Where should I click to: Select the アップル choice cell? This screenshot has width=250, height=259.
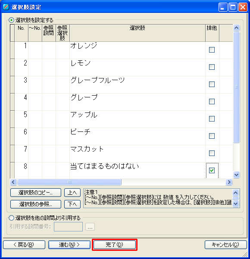click(x=137, y=119)
